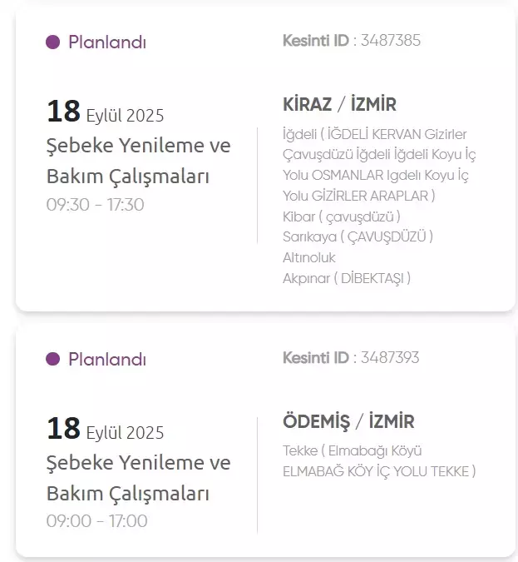
Task: Select the Planlandı label in the Ödemiş card
Action: 106,359
